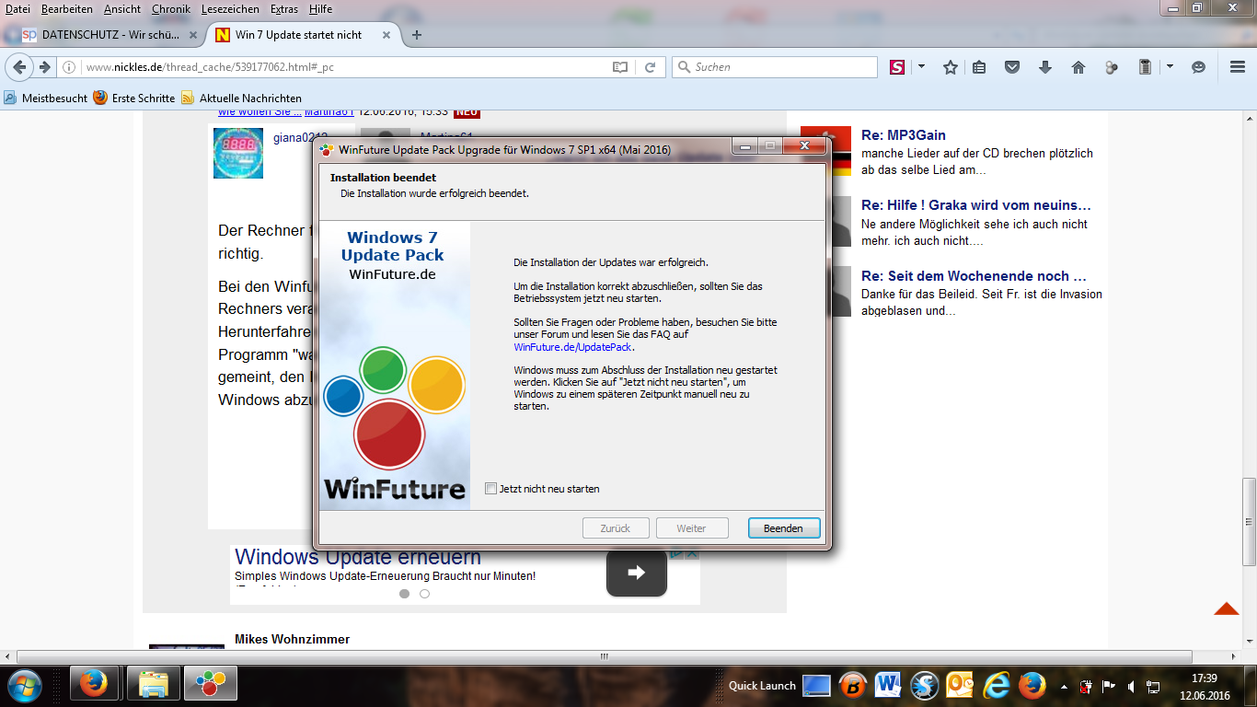Open 'Re: Hilfe ! Graka wird vom neuins…' thread
Image resolution: width=1257 pixels, height=707 pixels.
(x=976, y=205)
